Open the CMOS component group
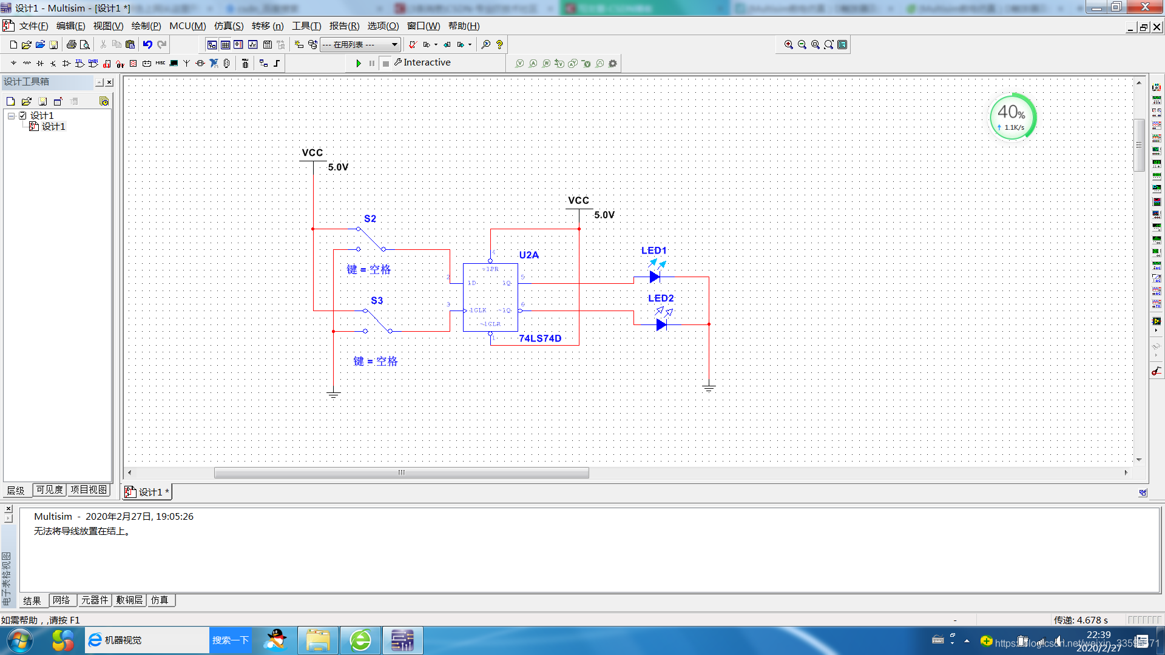 [x=93, y=63]
